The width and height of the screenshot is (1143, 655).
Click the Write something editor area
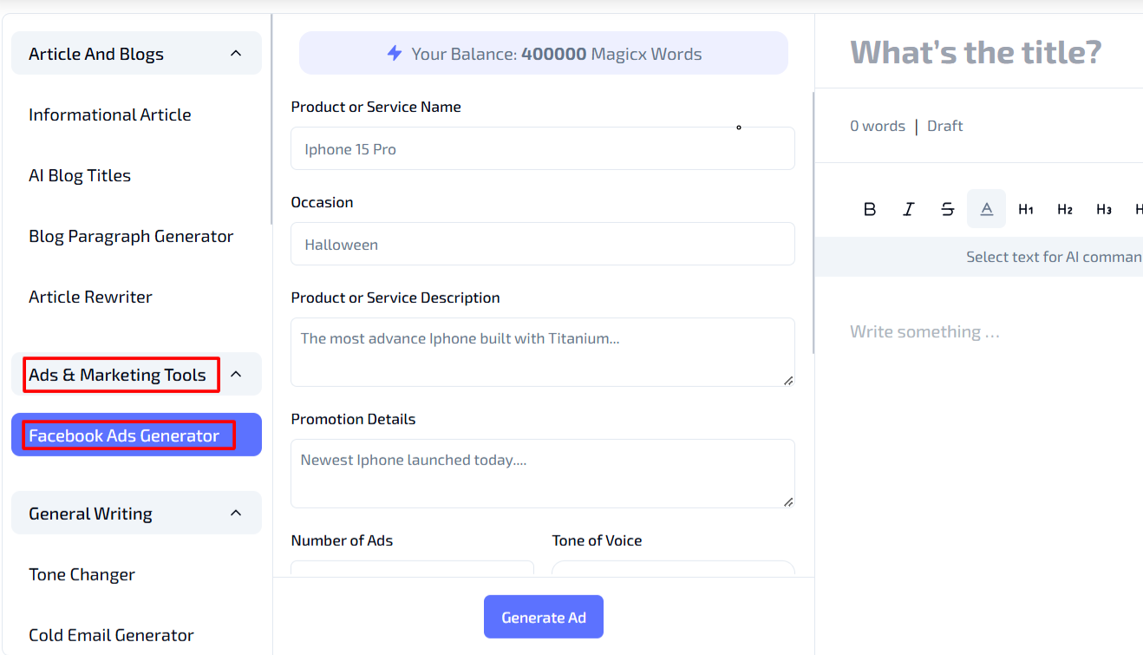coord(924,331)
